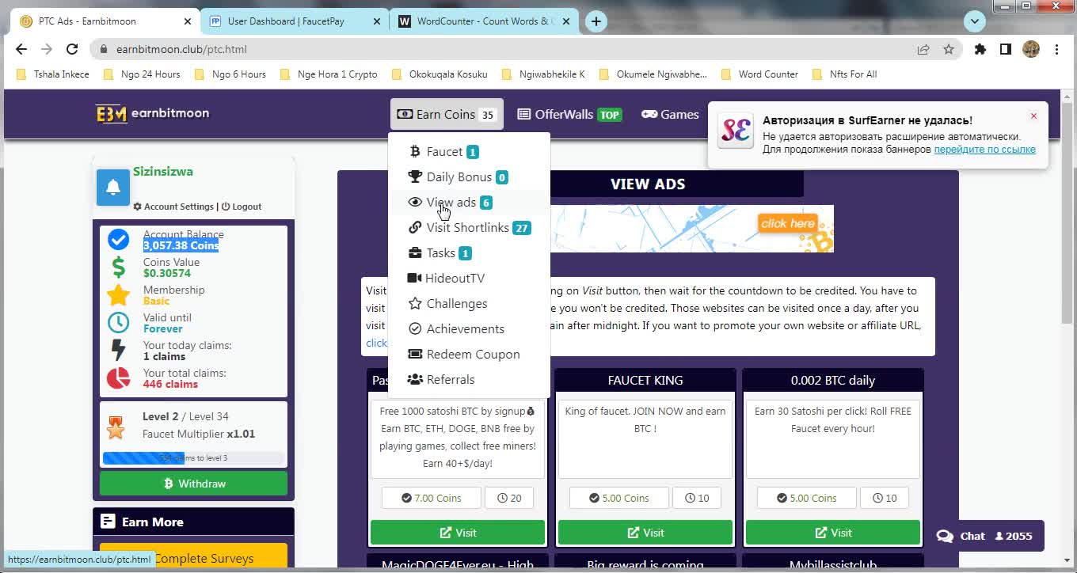Click the Chrome profile avatar
This screenshot has height=573, width=1077.
pos(1031,49)
